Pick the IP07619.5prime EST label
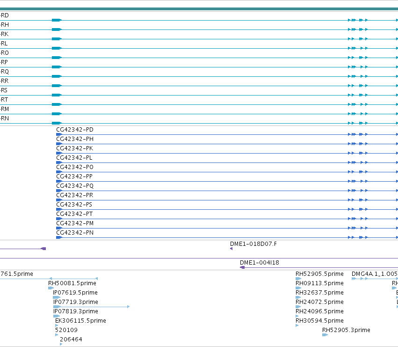The image size is (398, 347). 75,293
